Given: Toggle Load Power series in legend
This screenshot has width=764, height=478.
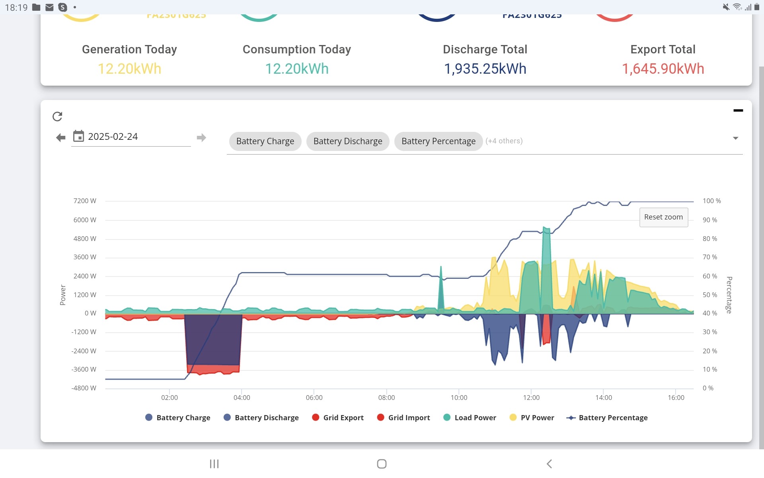Looking at the screenshot, I should point(470,417).
